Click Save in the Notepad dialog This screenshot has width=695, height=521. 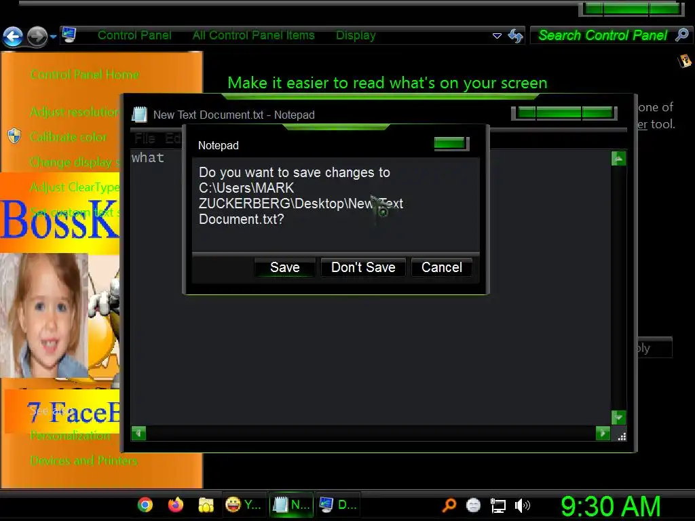tap(284, 267)
